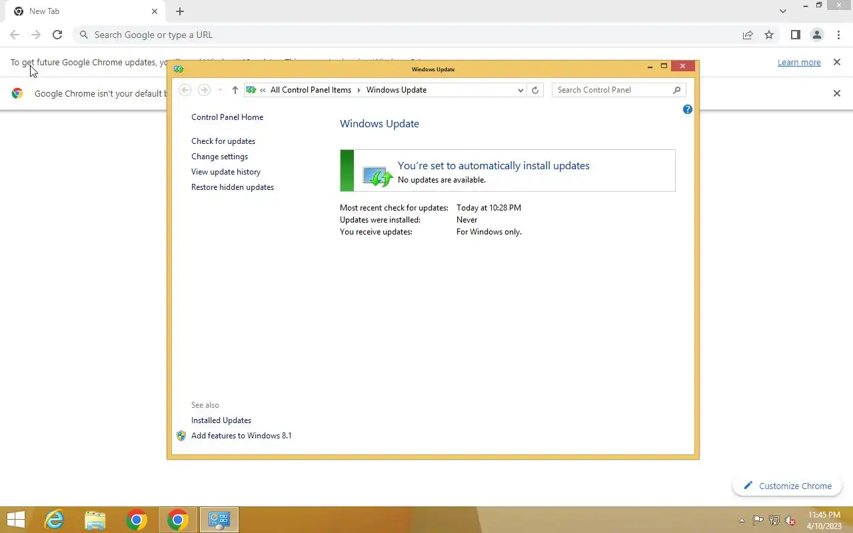Click the muted volume tray icon

(x=790, y=520)
